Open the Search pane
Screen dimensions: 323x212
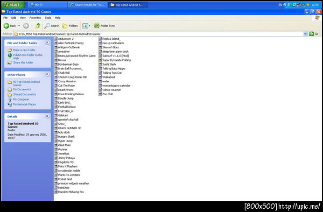(x=52, y=26)
